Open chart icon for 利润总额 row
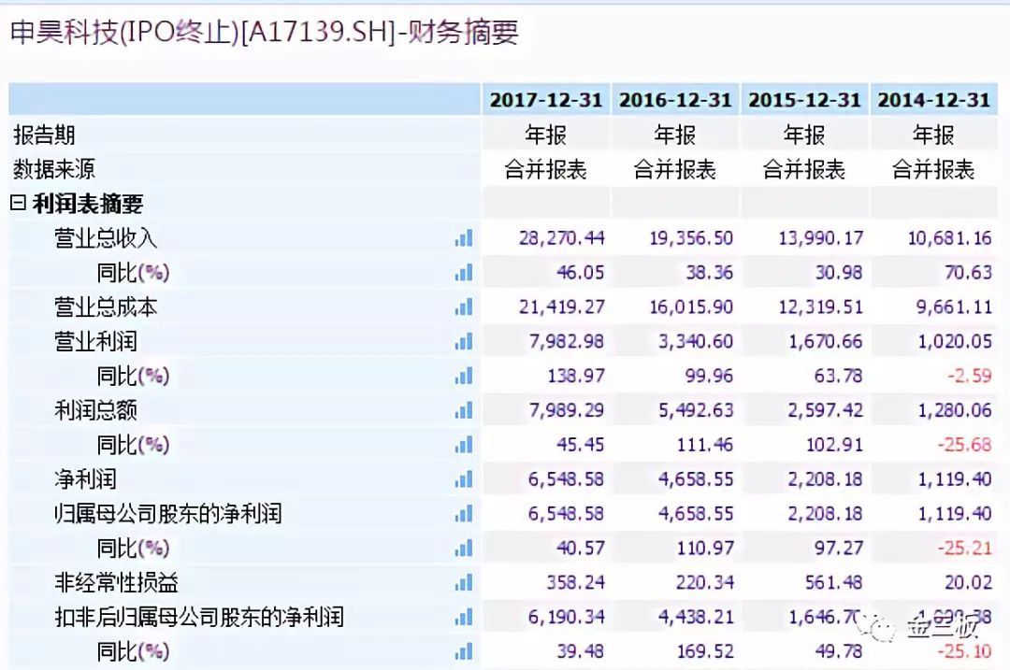The height and width of the screenshot is (670, 1010). (x=464, y=410)
